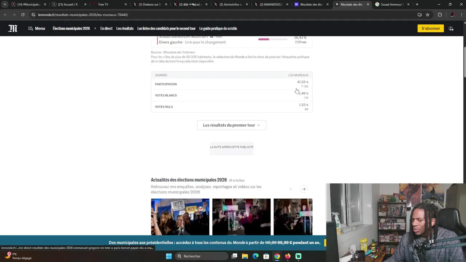Click Divers gauche Unis pour le changement
The image size is (466, 262).
[x=192, y=42]
